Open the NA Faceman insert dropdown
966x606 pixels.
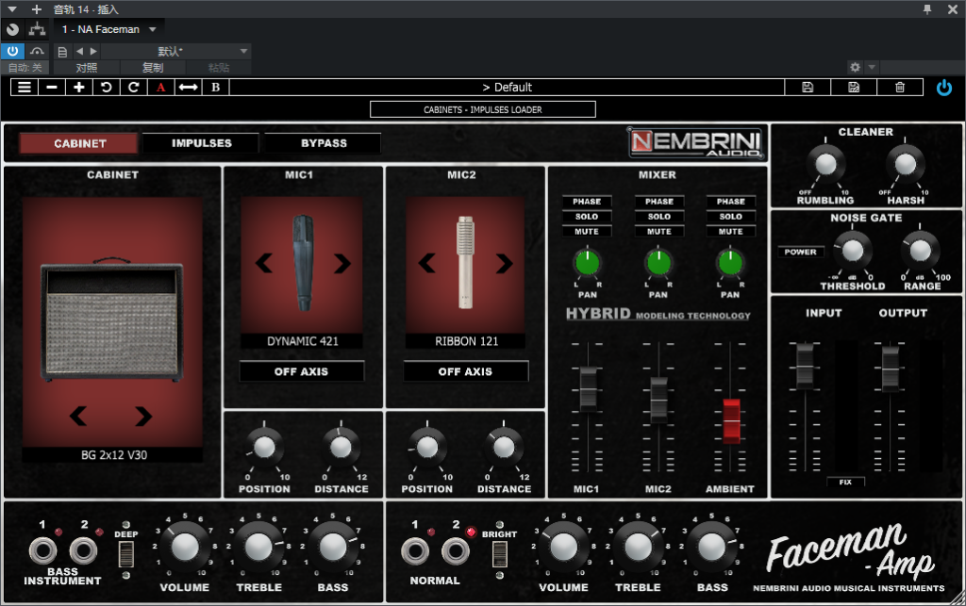(x=153, y=29)
